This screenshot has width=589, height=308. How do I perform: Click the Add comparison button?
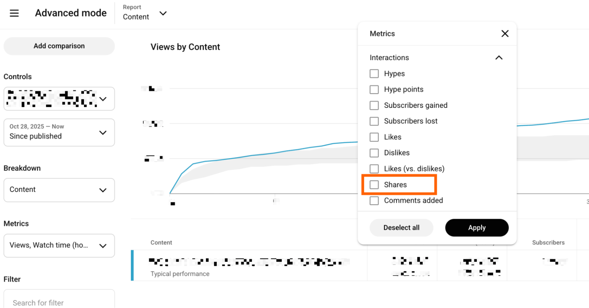click(59, 46)
